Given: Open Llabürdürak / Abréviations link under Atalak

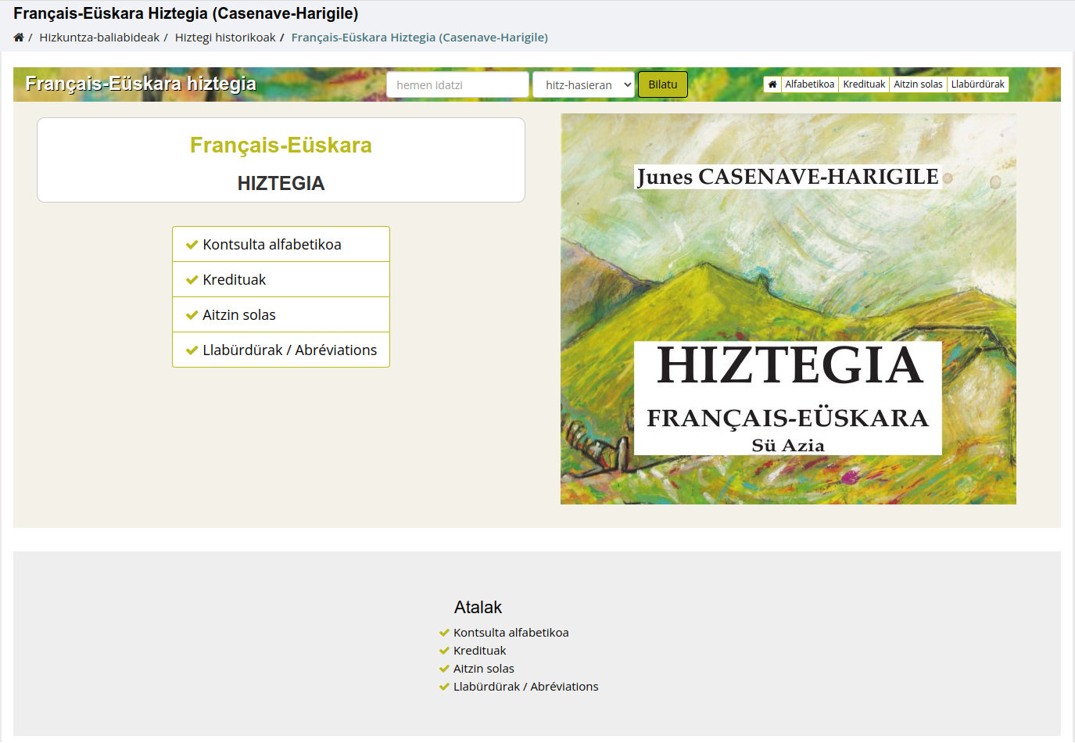Looking at the screenshot, I should pyautogui.click(x=525, y=687).
